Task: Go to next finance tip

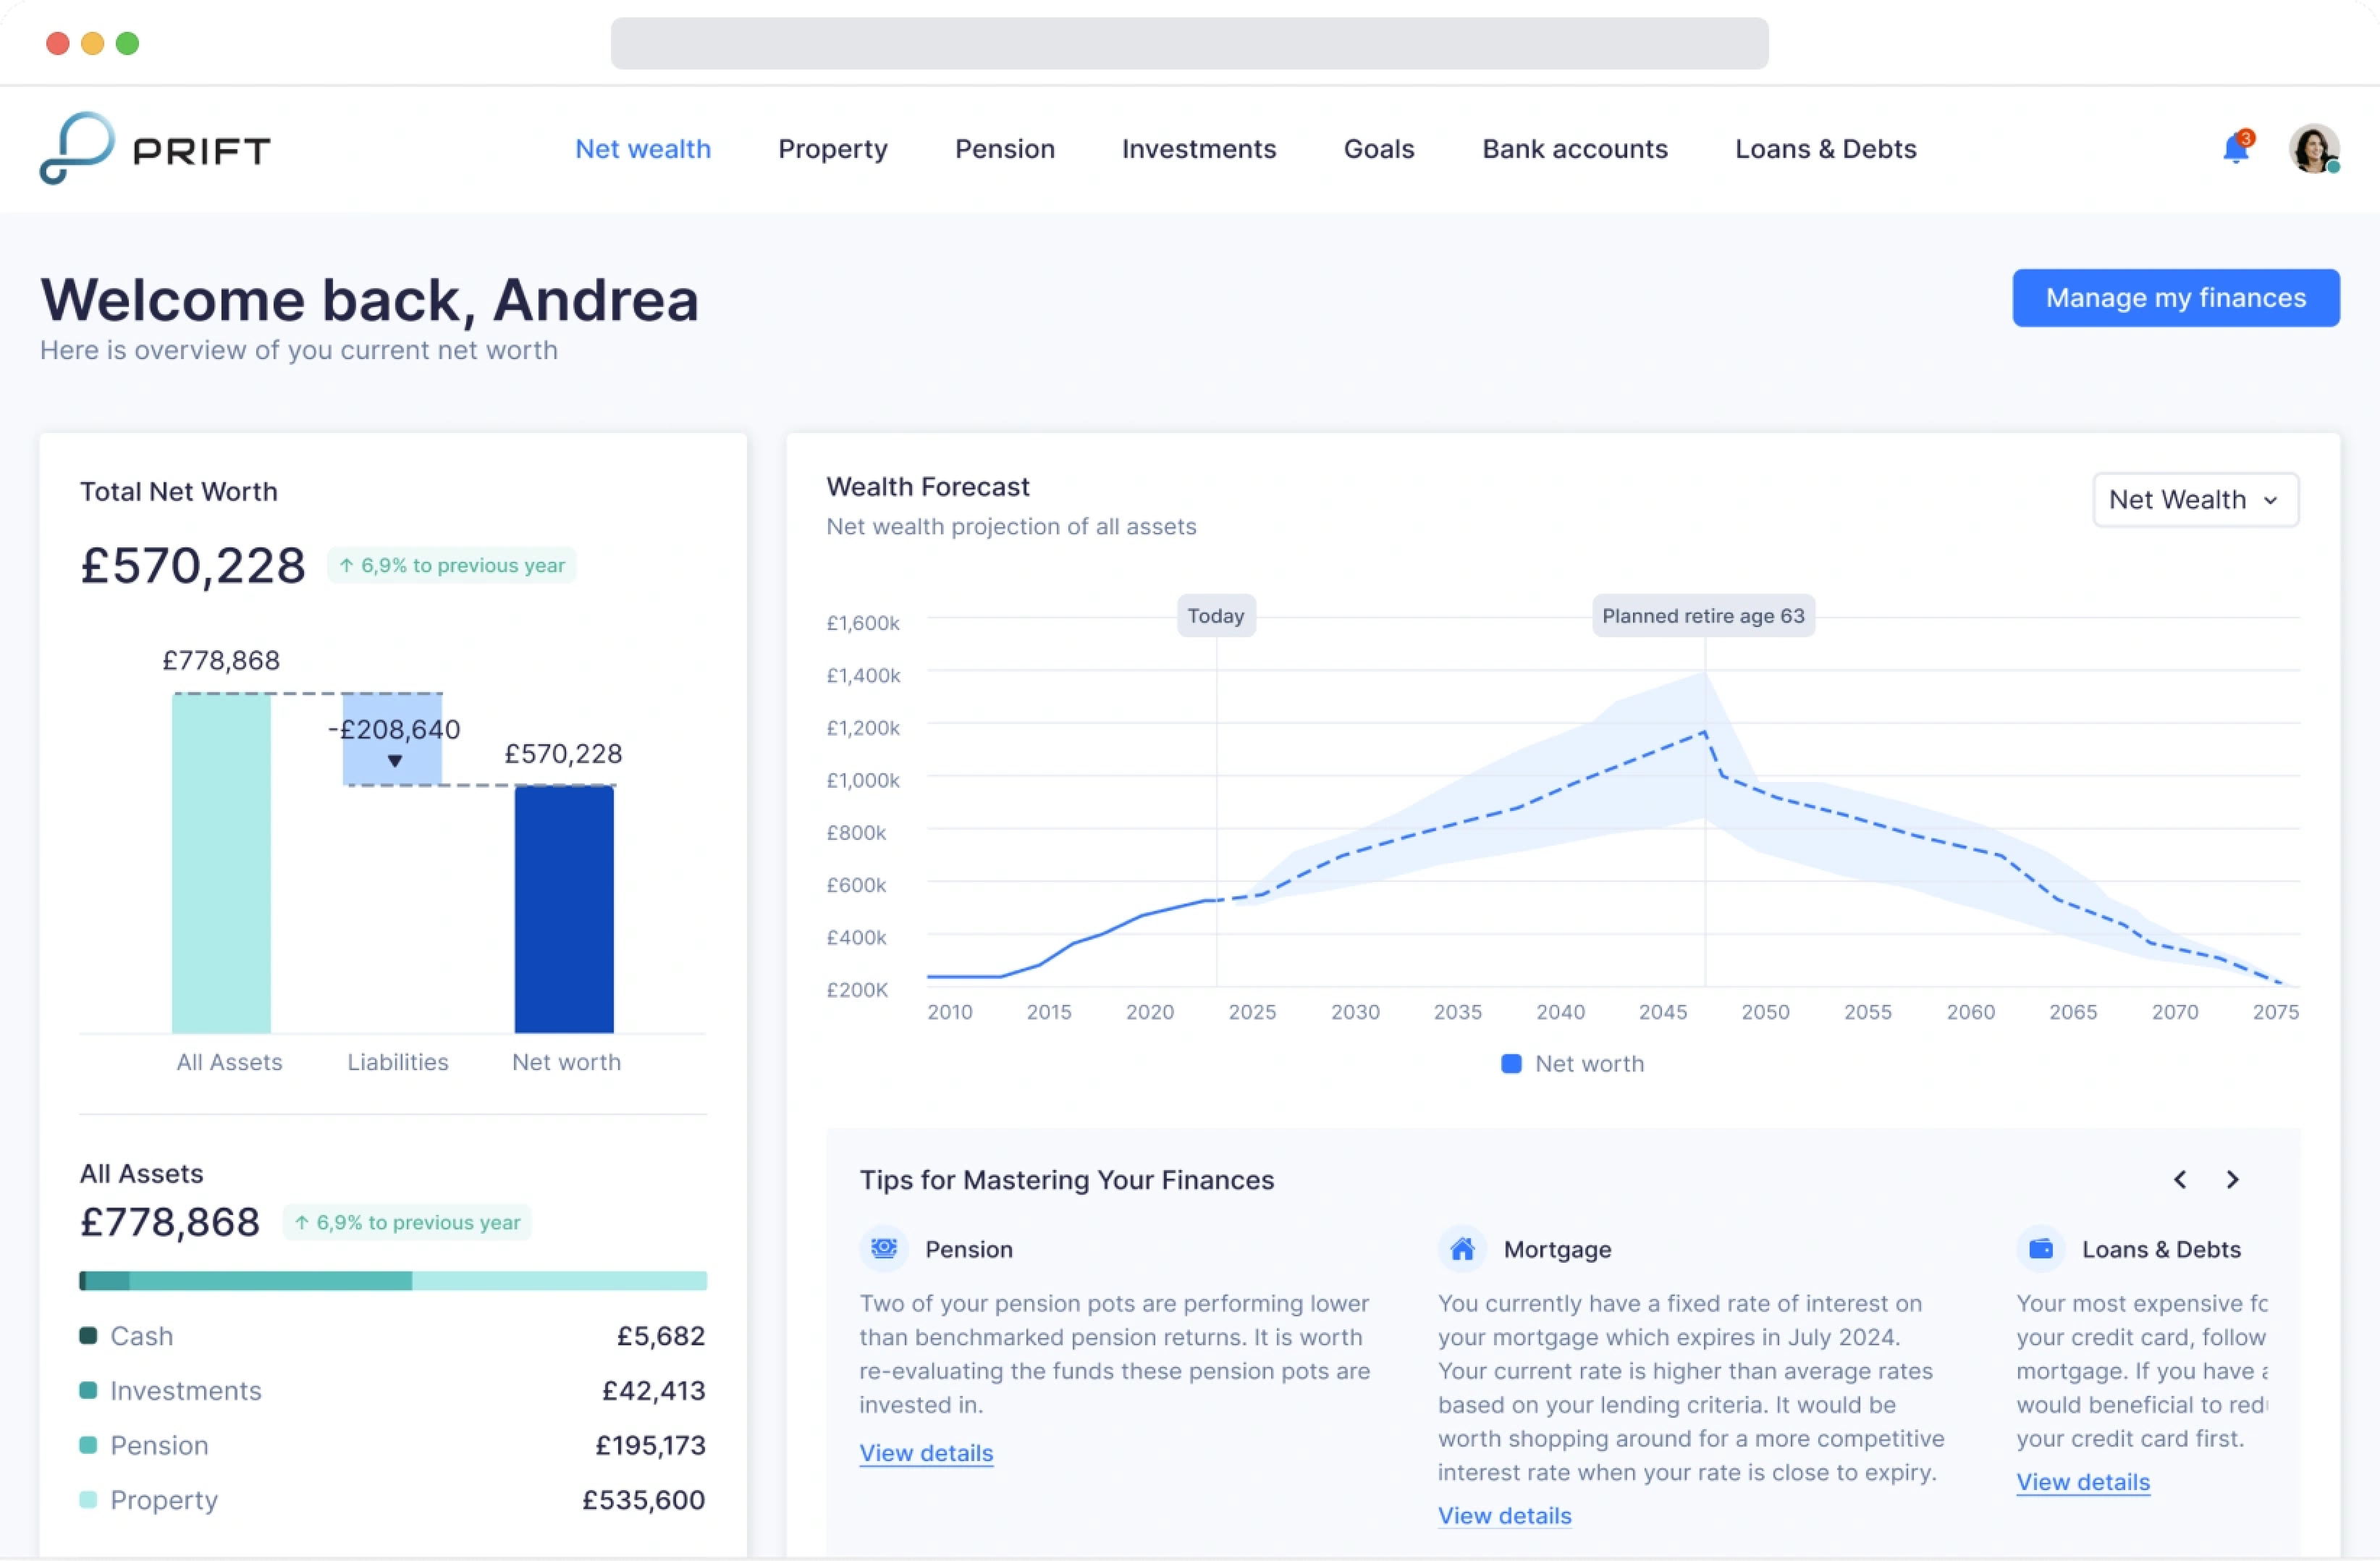Action: 2232,1180
